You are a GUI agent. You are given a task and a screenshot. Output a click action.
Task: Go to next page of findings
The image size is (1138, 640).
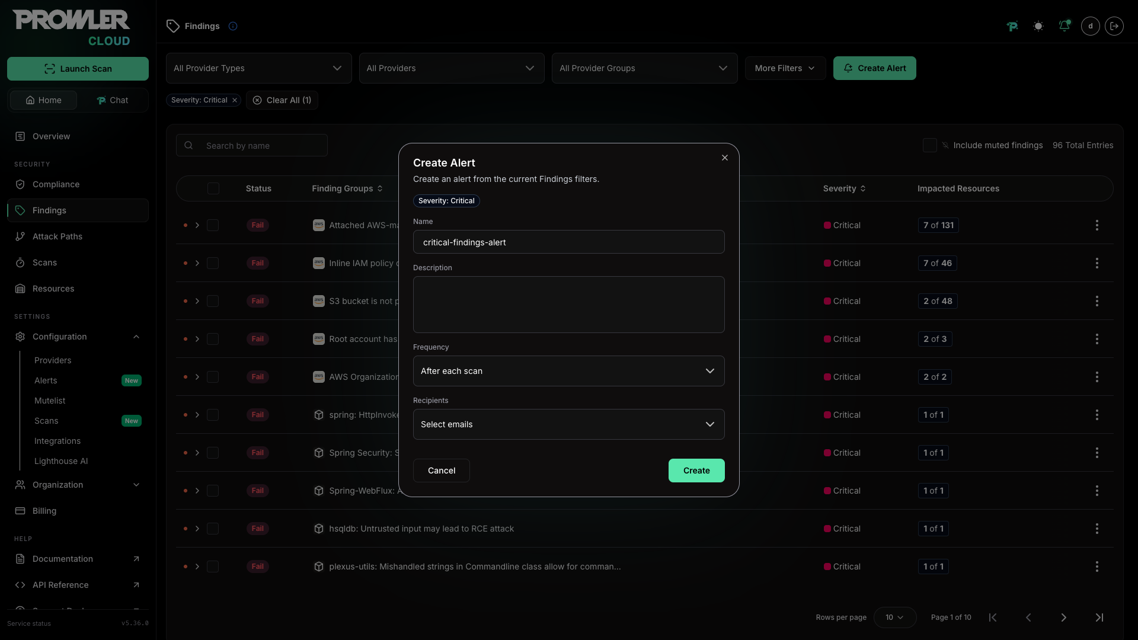coord(1064,617)
